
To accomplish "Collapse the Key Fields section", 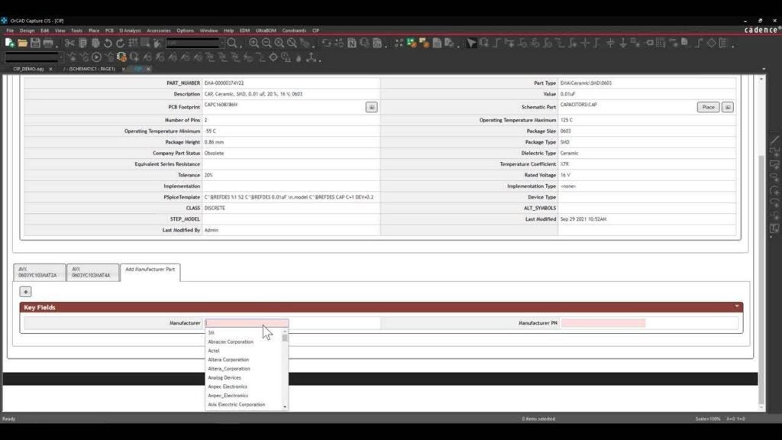I will click(x=737, y=307).
